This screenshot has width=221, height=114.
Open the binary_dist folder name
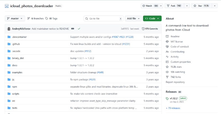(18, 58)
